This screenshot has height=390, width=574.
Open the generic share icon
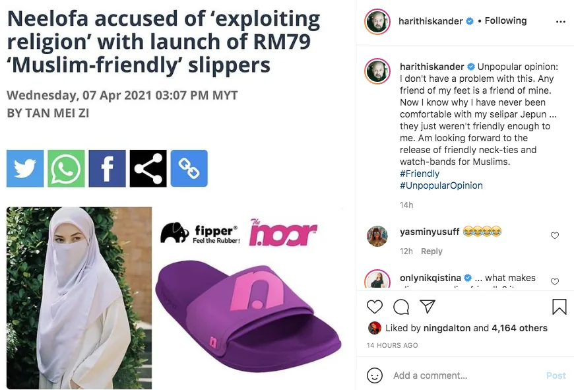(148, 168)
